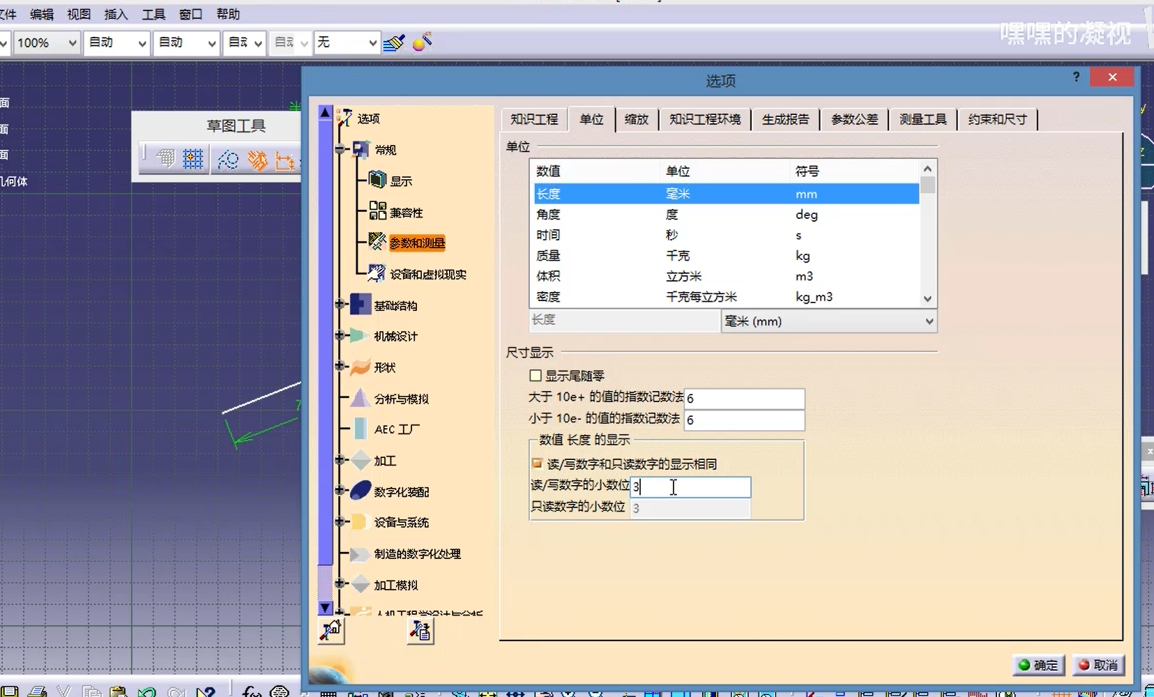Click the 读/写数字的小数位 input field
1154x697 pixels.
[x=690, y=487]
